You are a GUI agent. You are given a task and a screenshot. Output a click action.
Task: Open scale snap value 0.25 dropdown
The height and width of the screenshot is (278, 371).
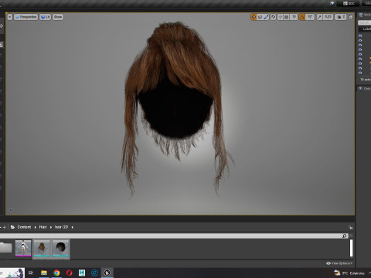328,17
